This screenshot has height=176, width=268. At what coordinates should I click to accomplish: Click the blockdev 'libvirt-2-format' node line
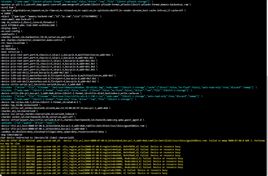[96, 90]
